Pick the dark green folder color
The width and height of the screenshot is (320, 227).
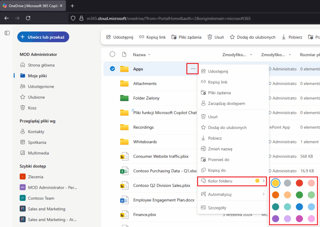(299, 195)
